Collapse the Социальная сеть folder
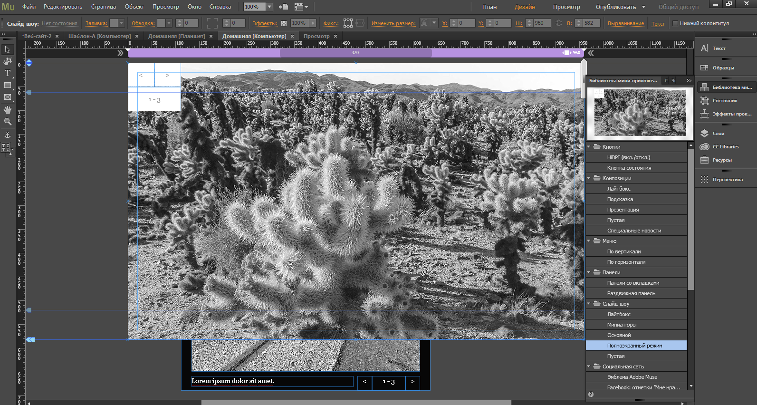757x405 pixels. pyautogui.click(x=589, y=366)
